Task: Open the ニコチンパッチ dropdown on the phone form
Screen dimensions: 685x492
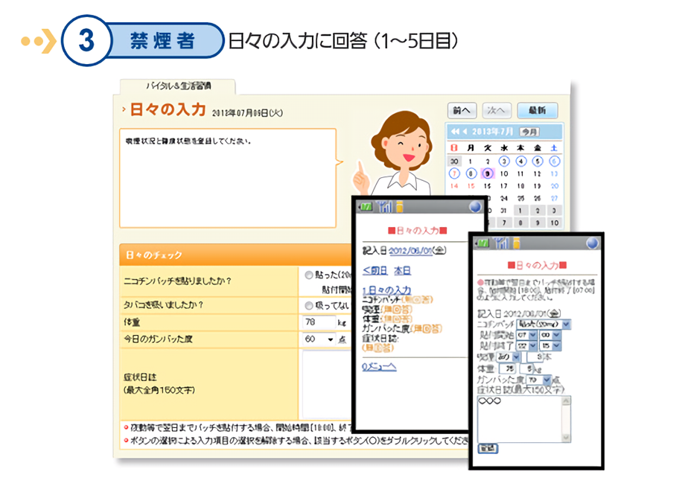Action: coord(566,324)
